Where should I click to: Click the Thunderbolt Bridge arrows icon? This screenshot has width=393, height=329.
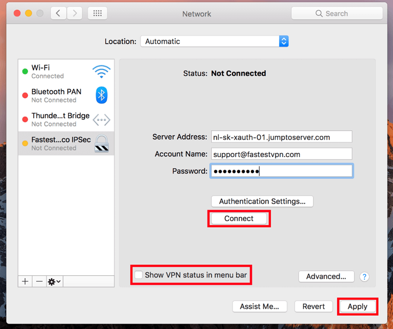click(101, 119)
